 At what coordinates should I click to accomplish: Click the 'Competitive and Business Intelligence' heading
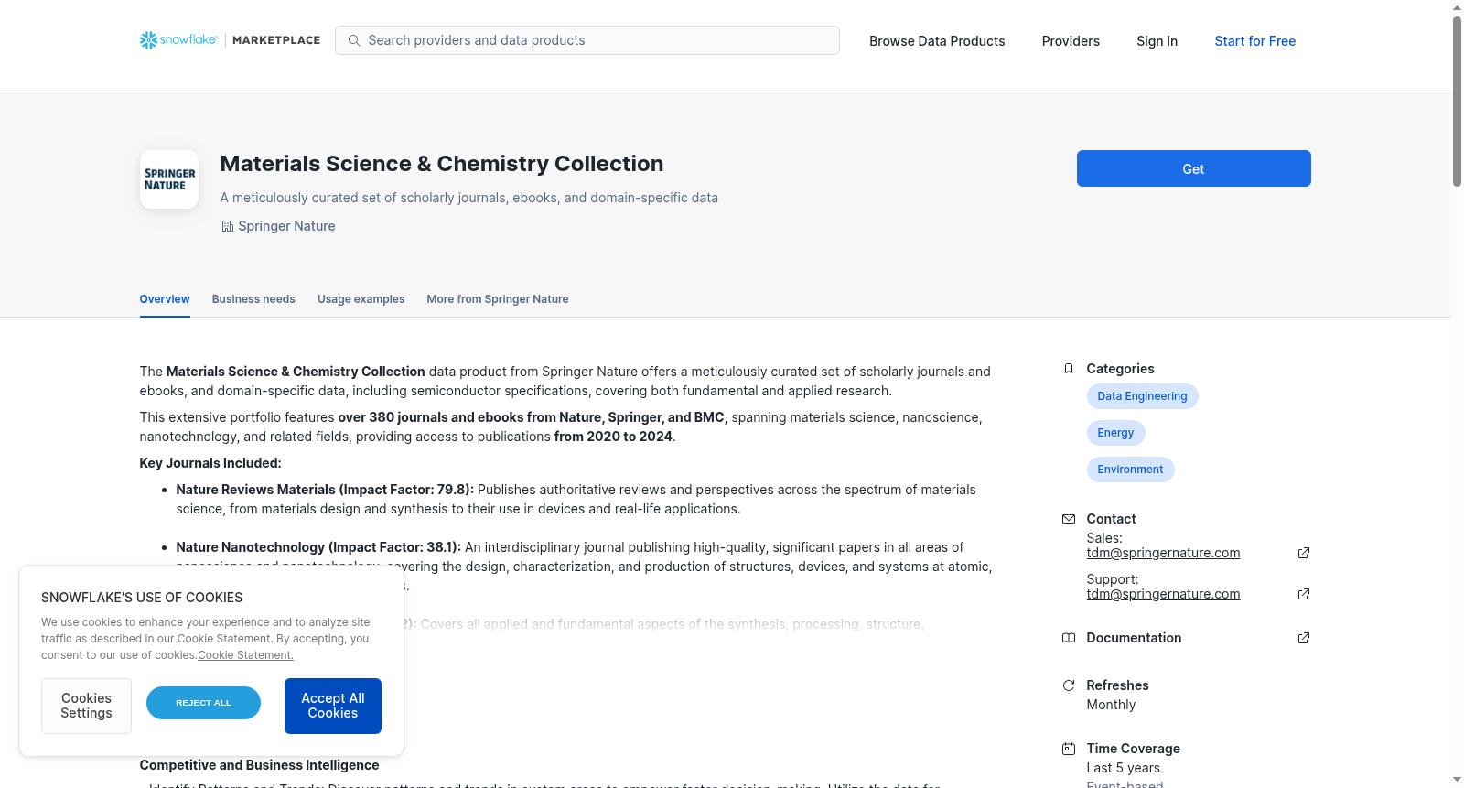pyautogui.click(x=259, y=765)
